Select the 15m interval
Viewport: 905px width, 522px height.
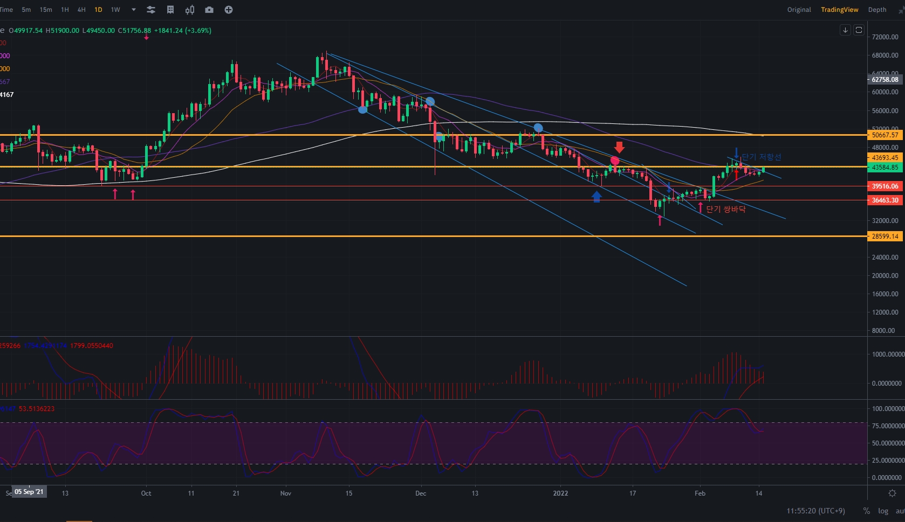46,10
